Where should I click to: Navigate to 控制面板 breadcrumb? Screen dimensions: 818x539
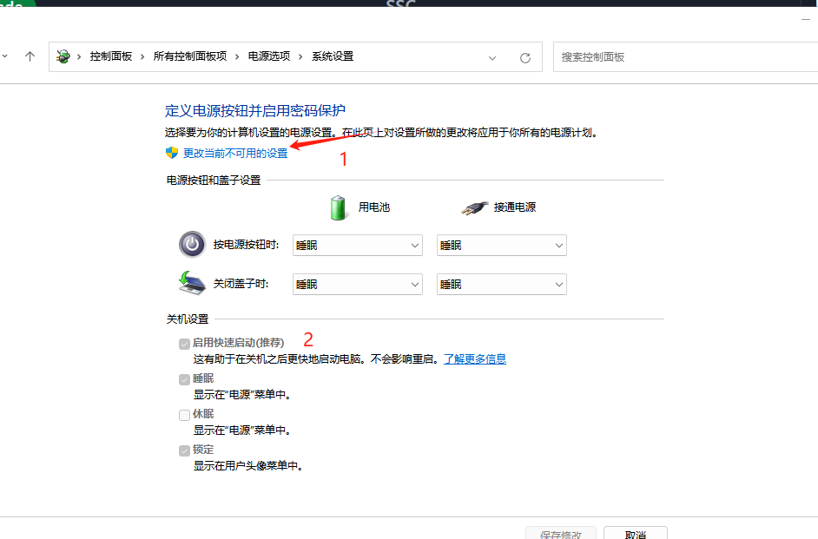point(110,56)
